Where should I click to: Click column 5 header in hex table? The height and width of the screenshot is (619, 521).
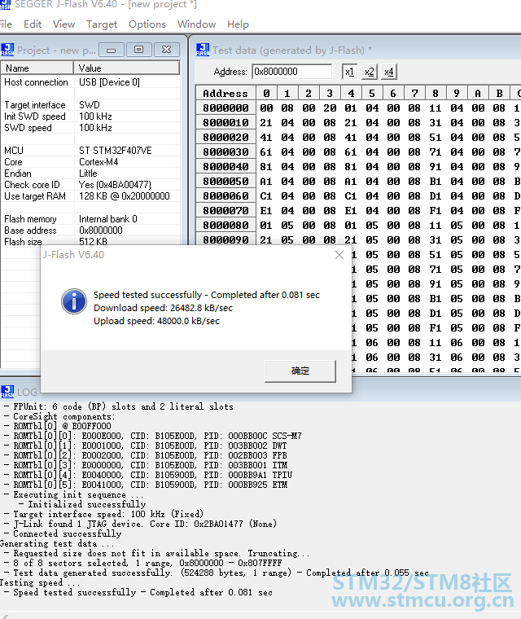372,93
